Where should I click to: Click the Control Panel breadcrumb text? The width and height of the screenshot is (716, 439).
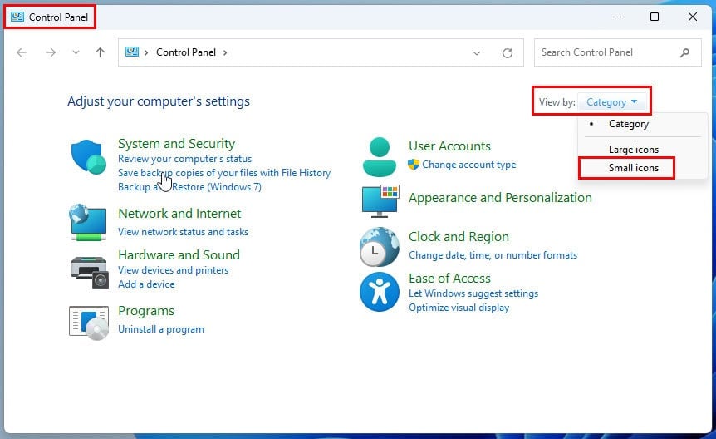pos(186,52)
